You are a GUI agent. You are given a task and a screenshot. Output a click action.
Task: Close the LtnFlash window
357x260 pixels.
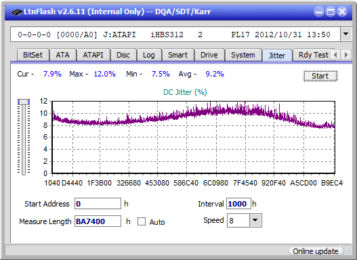pyautogui.click(x=342, y=12)
